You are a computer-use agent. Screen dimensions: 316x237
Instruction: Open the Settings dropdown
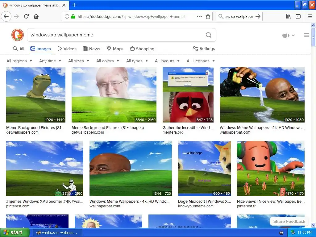(x=204, y=48)
